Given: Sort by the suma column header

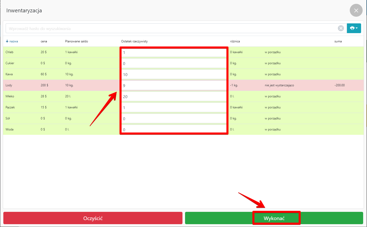Looking at the screenshot, I should click(x=338, y=41).
